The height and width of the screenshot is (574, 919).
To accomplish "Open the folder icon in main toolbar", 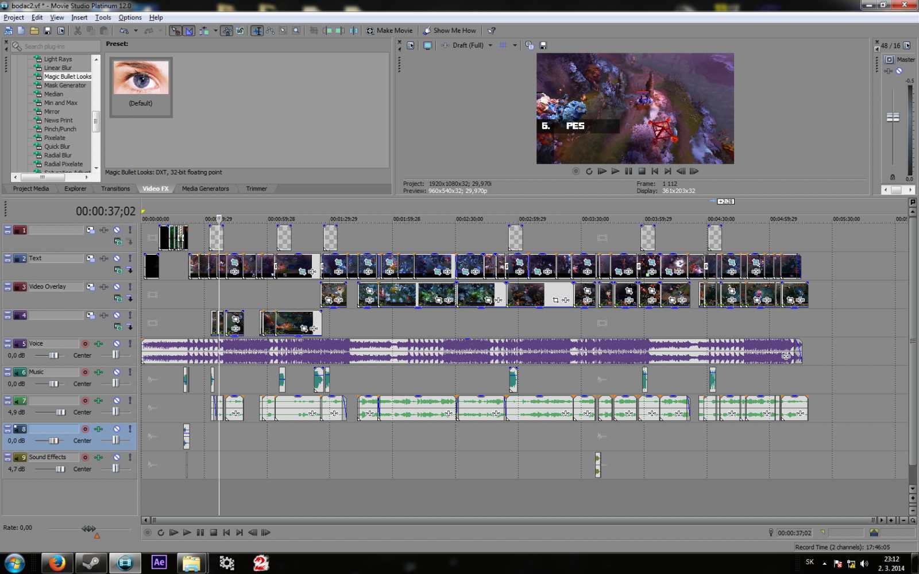I will pyautogui.click(x=34, y=30).
